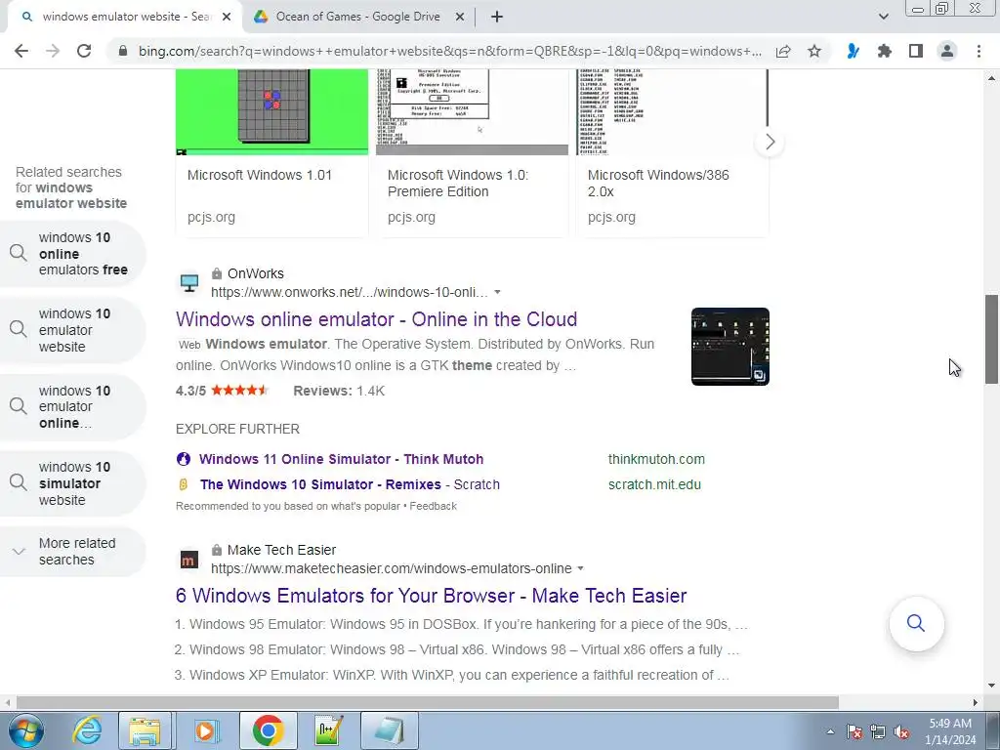Click the address bar URL field

coord(449,51)
